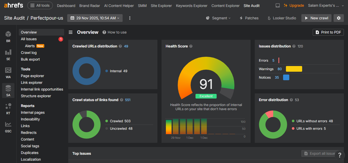The height and width of the screenshot is (163, 348).
Task: Open Content report
Action: coord(28,139)
